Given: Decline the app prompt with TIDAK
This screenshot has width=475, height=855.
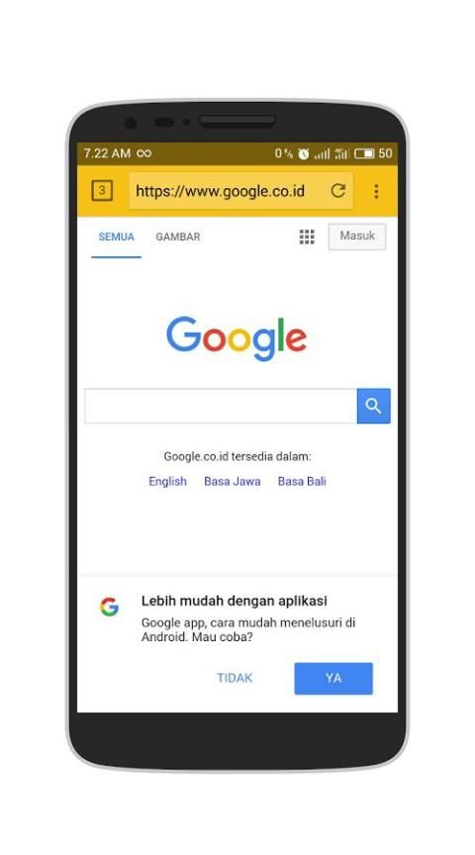Looking at the screenshot, I should [x=235, y=678].
